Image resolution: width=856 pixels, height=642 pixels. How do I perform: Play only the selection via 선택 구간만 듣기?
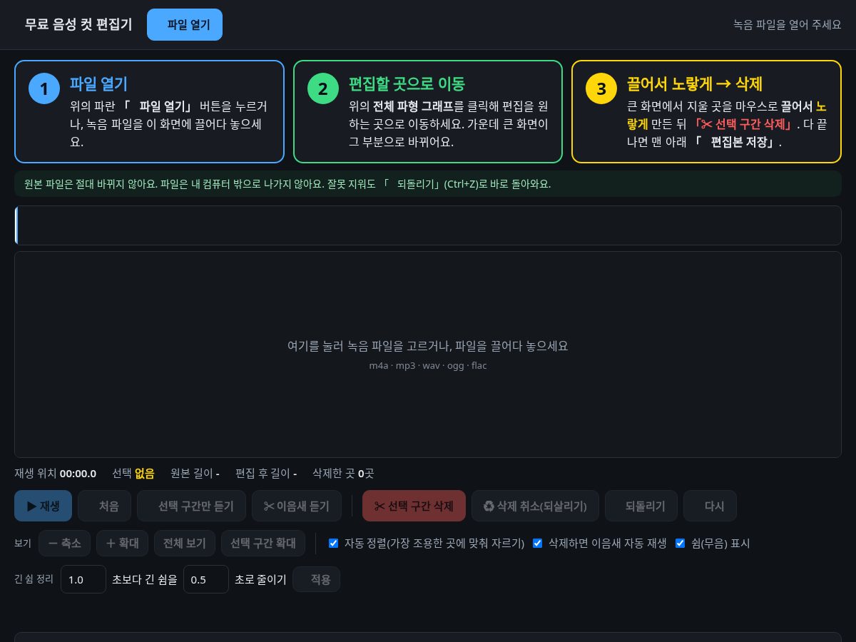click(x=191, y=506)
